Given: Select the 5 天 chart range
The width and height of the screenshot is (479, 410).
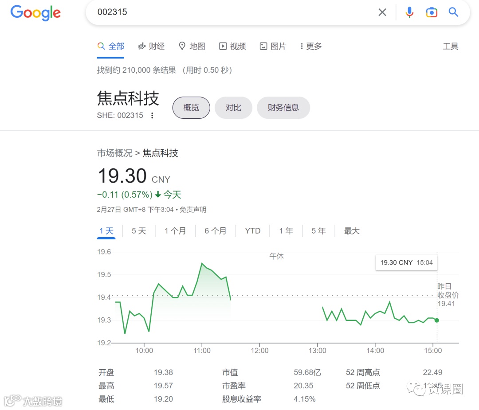Looking at the screenshot, I should (139, 231).
